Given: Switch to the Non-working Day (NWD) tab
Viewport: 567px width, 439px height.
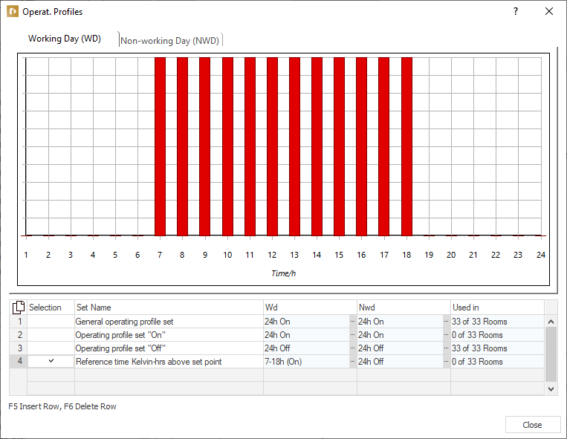Looking at the screenshot, I should point(169,40).
